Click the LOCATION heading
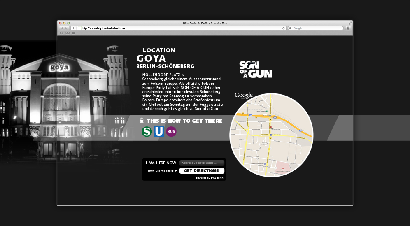This screenshot has width=410, height=226. (159, 50)
